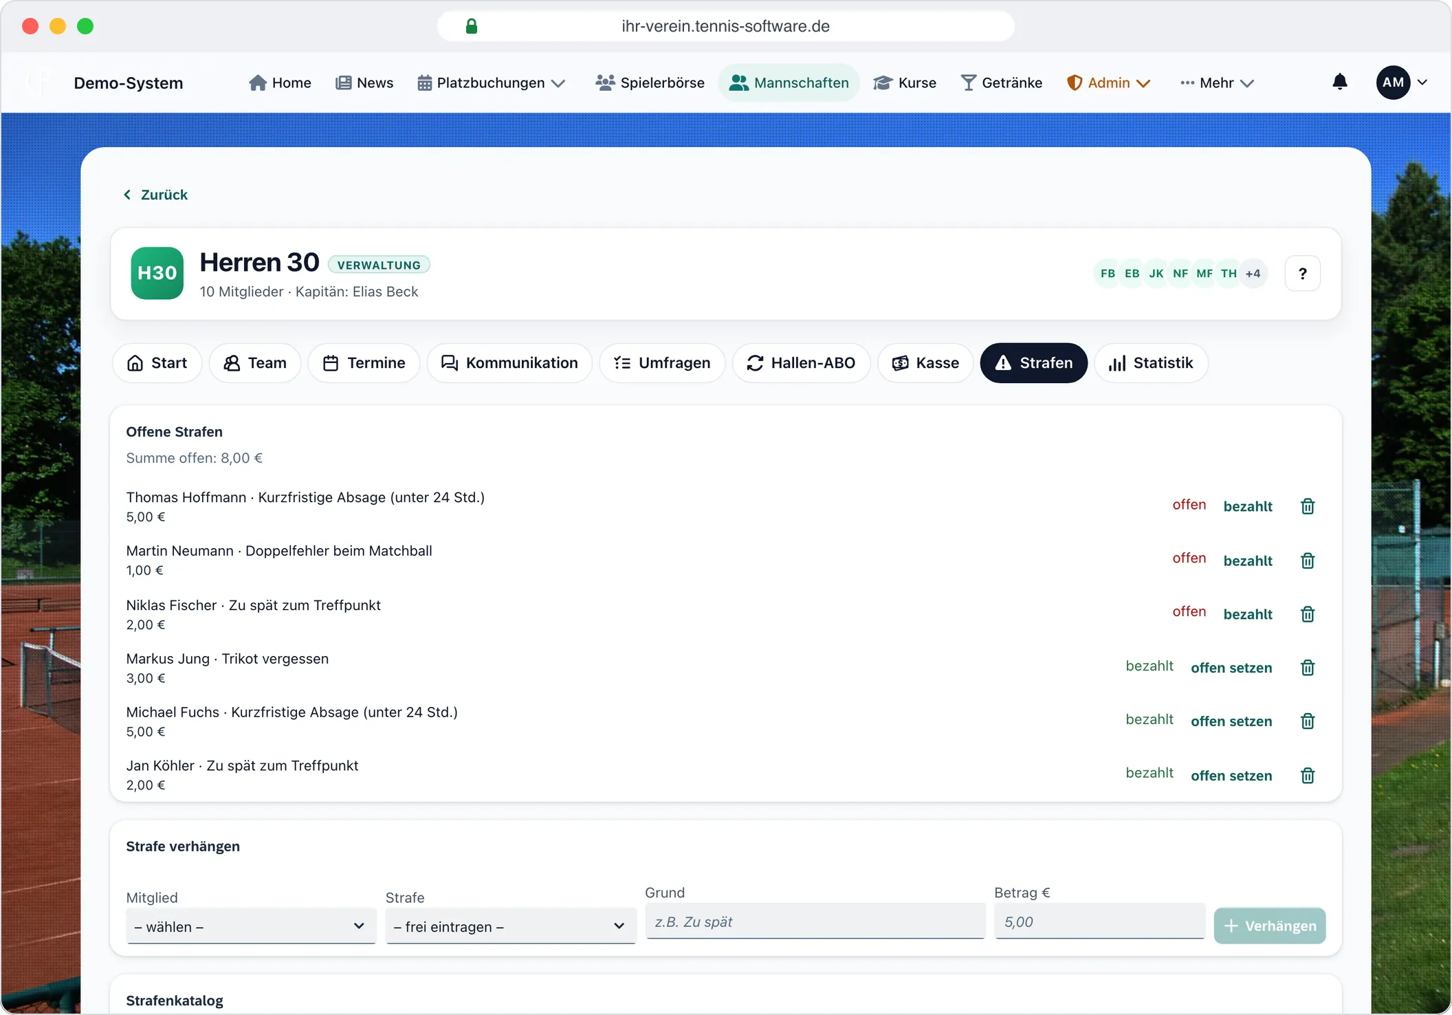The image size is (1452, 1015).
Task: Switch to the Team tab
Action: [255, 363]
